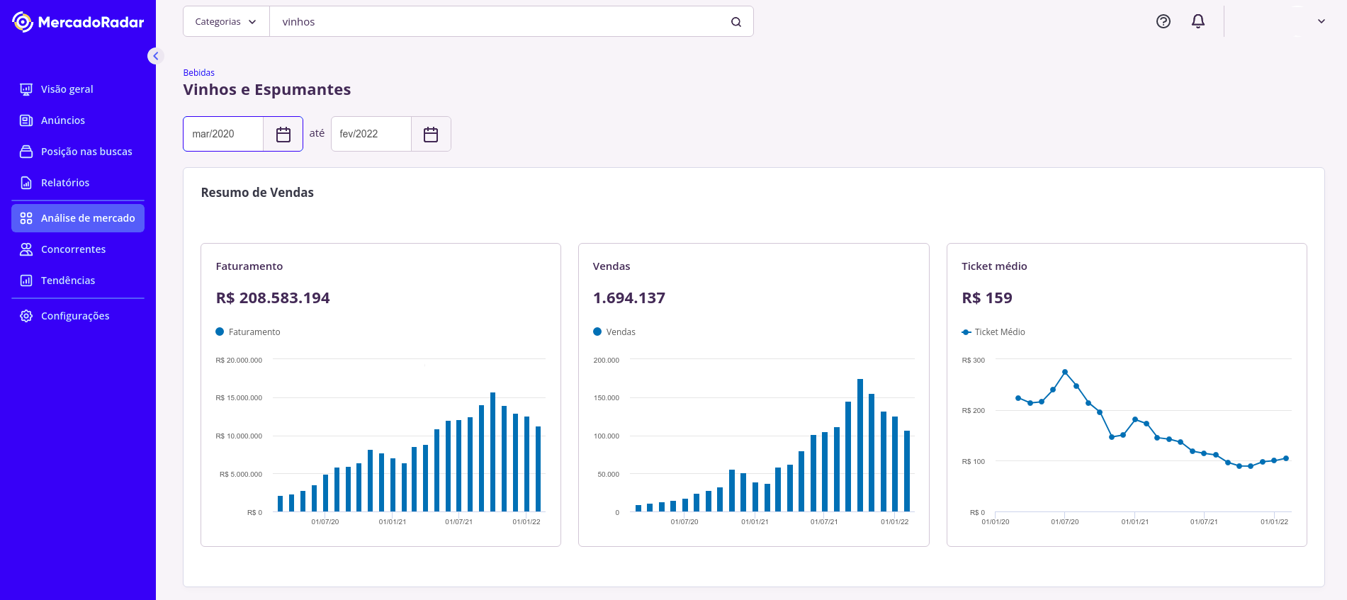Click the peak point on Ticket médio line
This screenshot has width=1347, height=600.
coord(1065,372)
